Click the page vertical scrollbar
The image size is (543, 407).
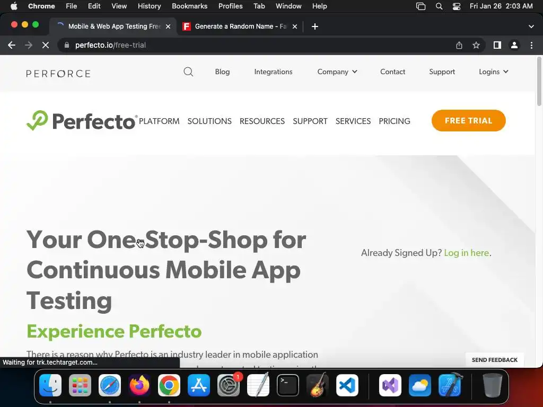[x=539, y=82]
